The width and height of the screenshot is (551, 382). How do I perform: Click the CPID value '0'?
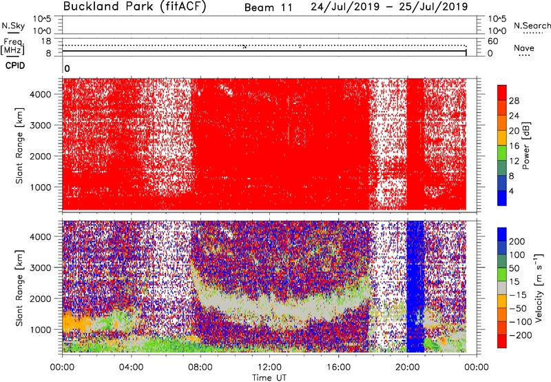click(67, 69)
